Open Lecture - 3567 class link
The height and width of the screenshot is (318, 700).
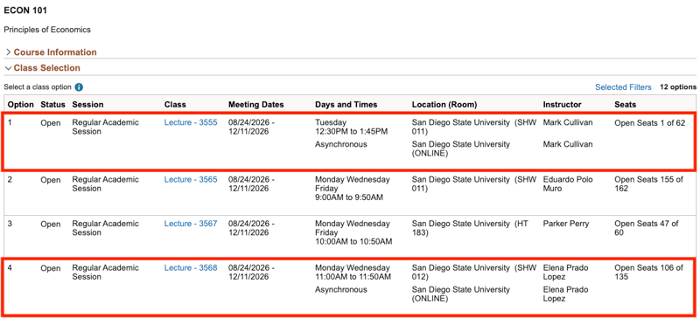[x=191, y=224]
